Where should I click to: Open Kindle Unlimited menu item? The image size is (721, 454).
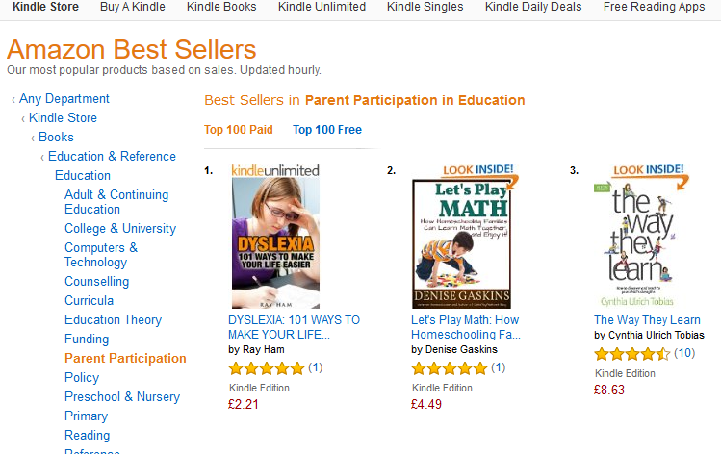point(322,7)
